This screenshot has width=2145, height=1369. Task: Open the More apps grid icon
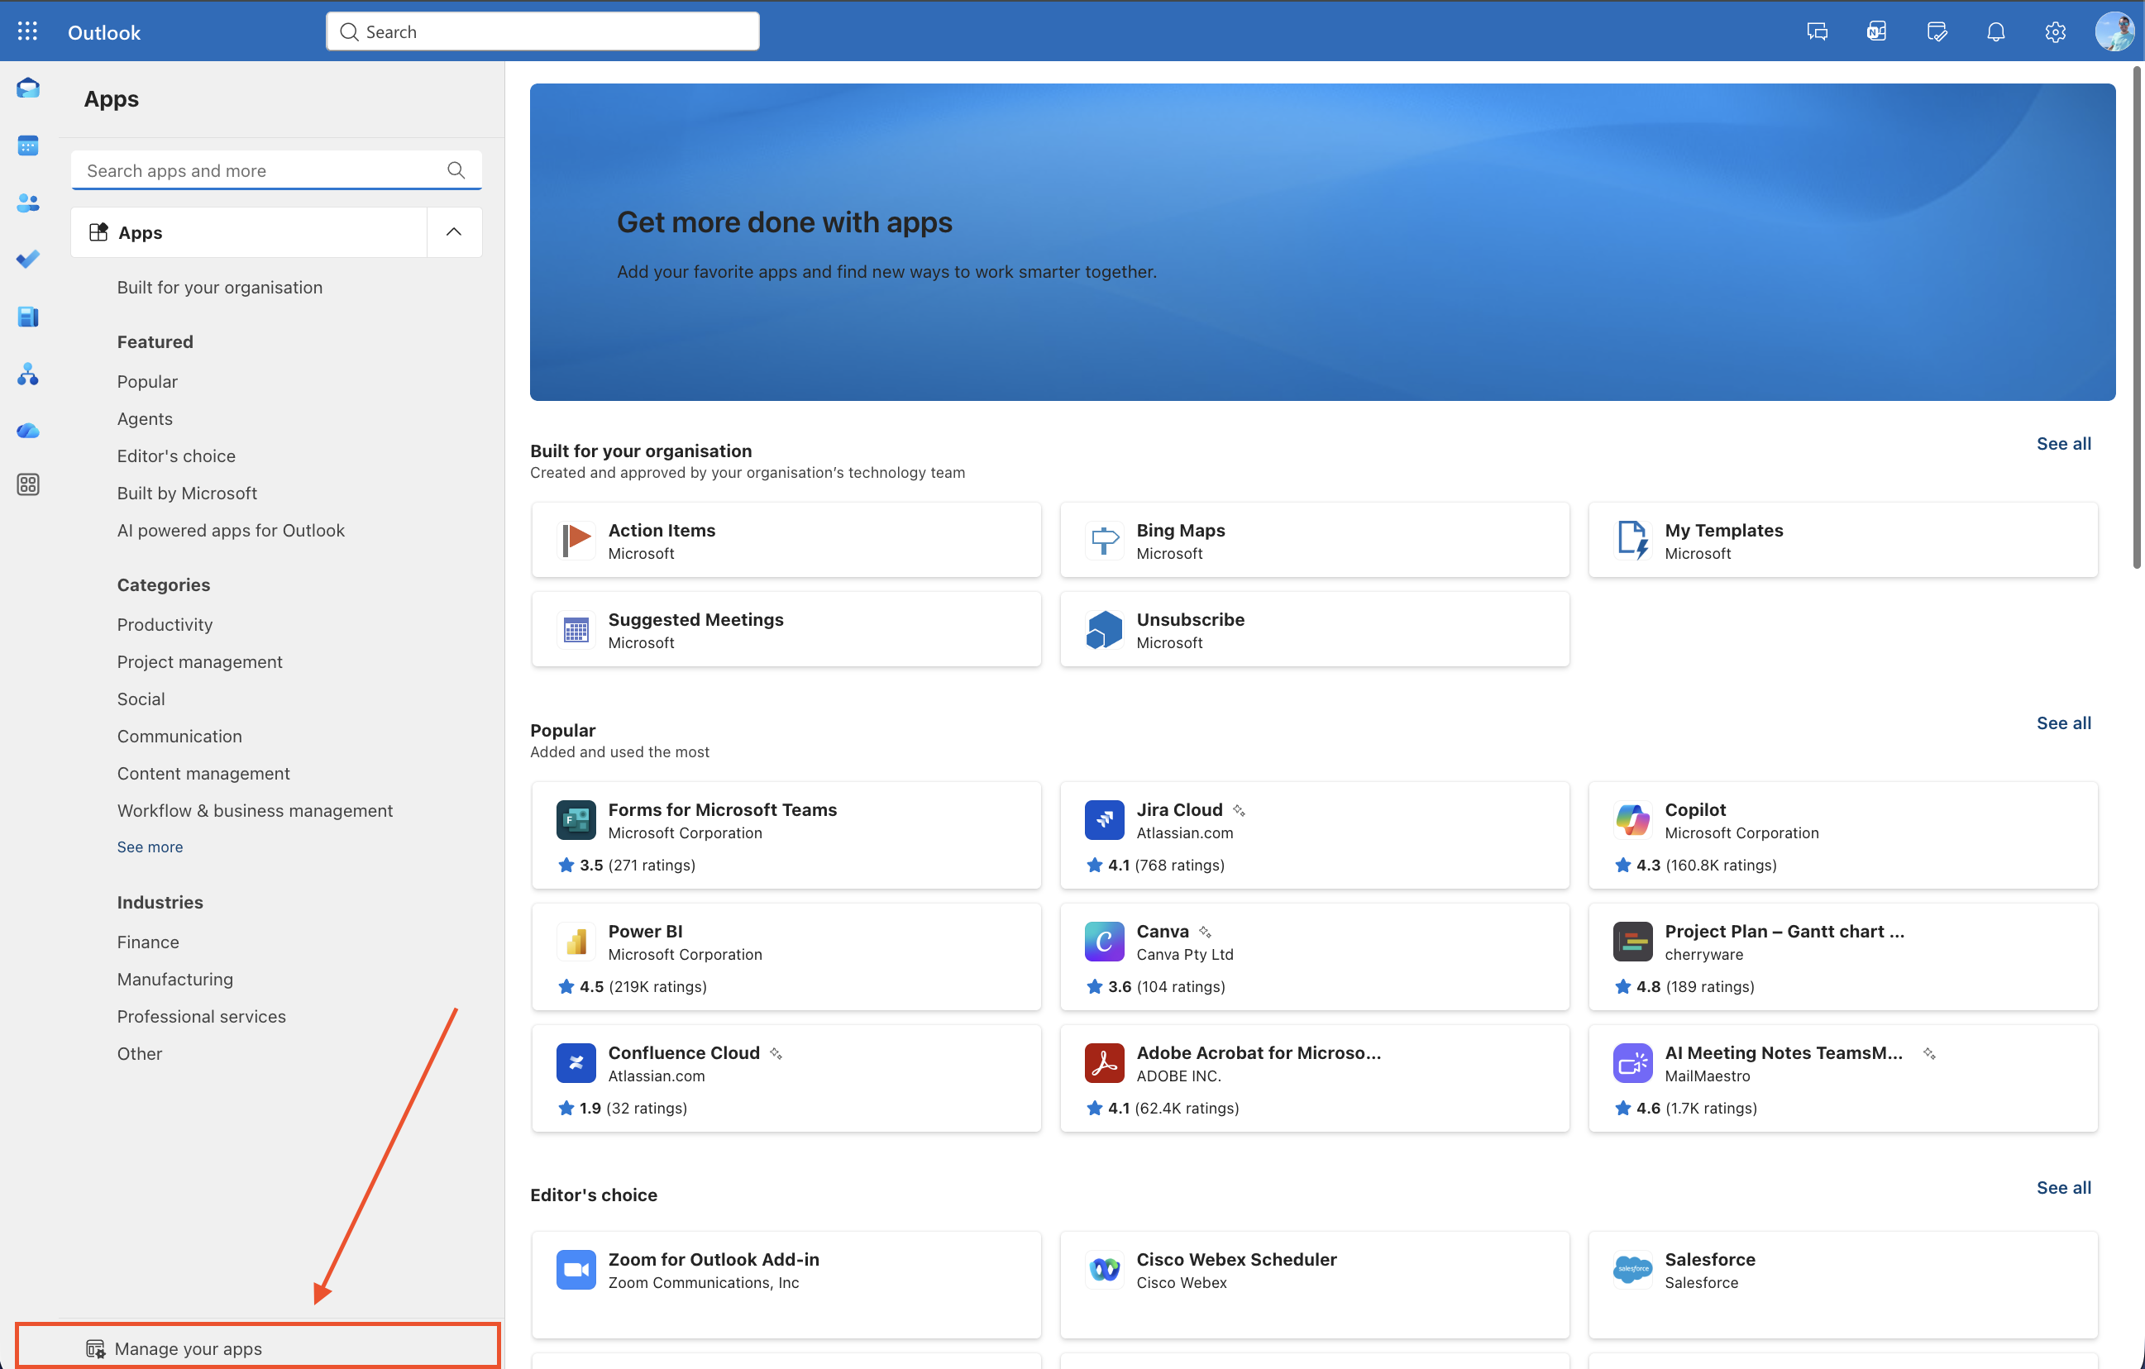point(27,484)
